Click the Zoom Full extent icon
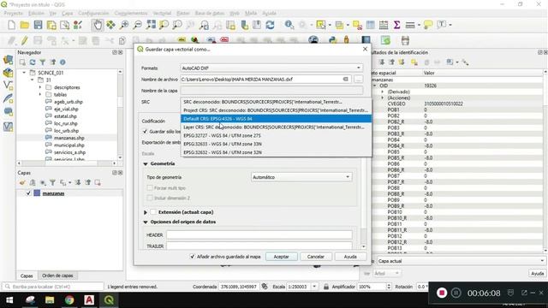 (151, 25)
